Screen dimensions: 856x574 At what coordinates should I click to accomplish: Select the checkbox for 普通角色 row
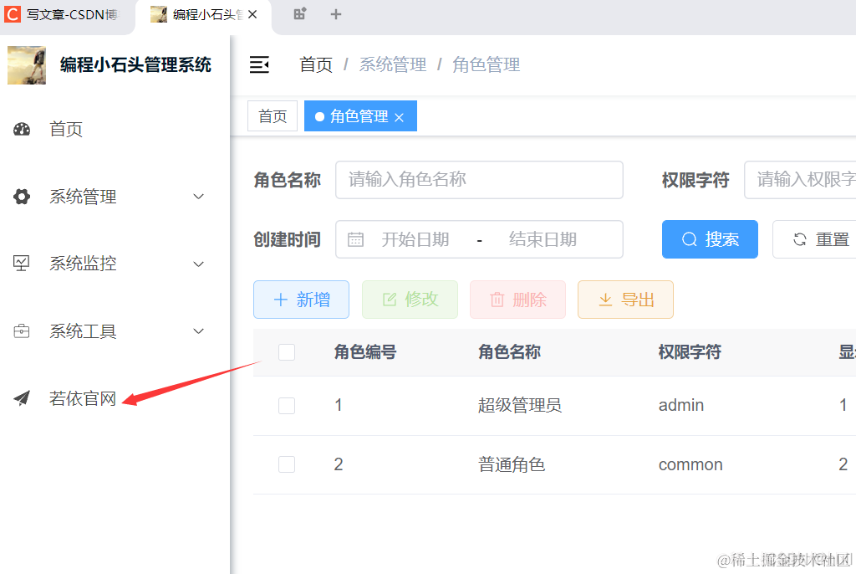(x=287, y=464)
